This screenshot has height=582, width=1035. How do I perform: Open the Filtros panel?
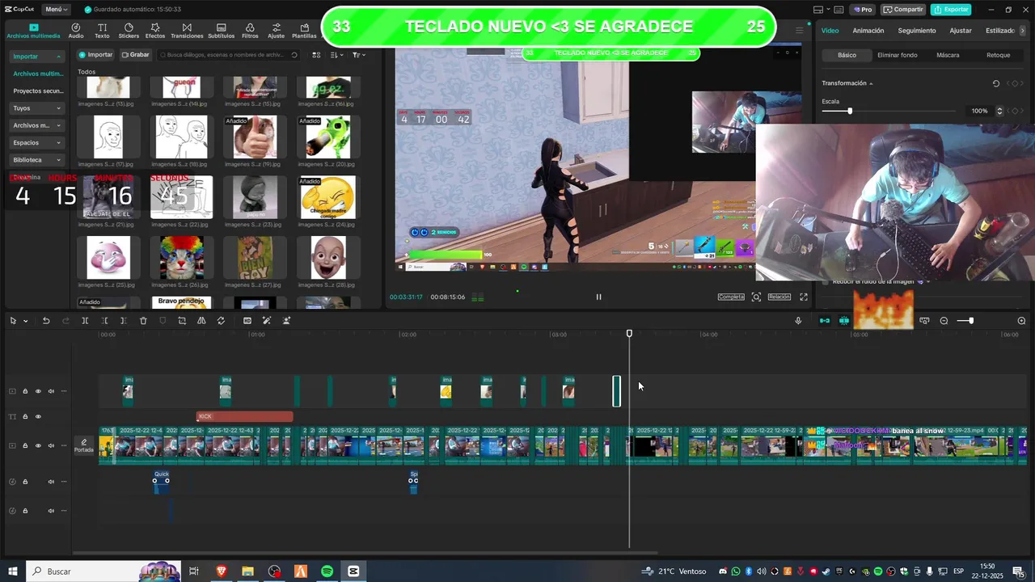(x=250, y=31)
